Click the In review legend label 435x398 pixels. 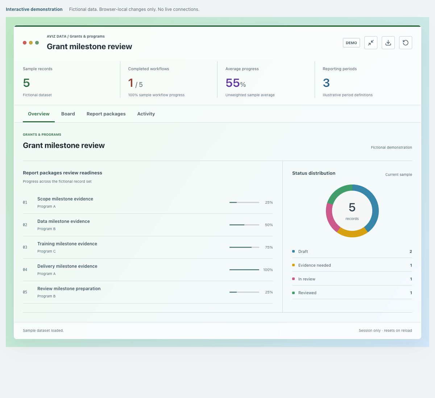[x=307, y=279]
